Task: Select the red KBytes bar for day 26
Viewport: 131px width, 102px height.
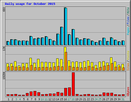Action: point(104,94)
